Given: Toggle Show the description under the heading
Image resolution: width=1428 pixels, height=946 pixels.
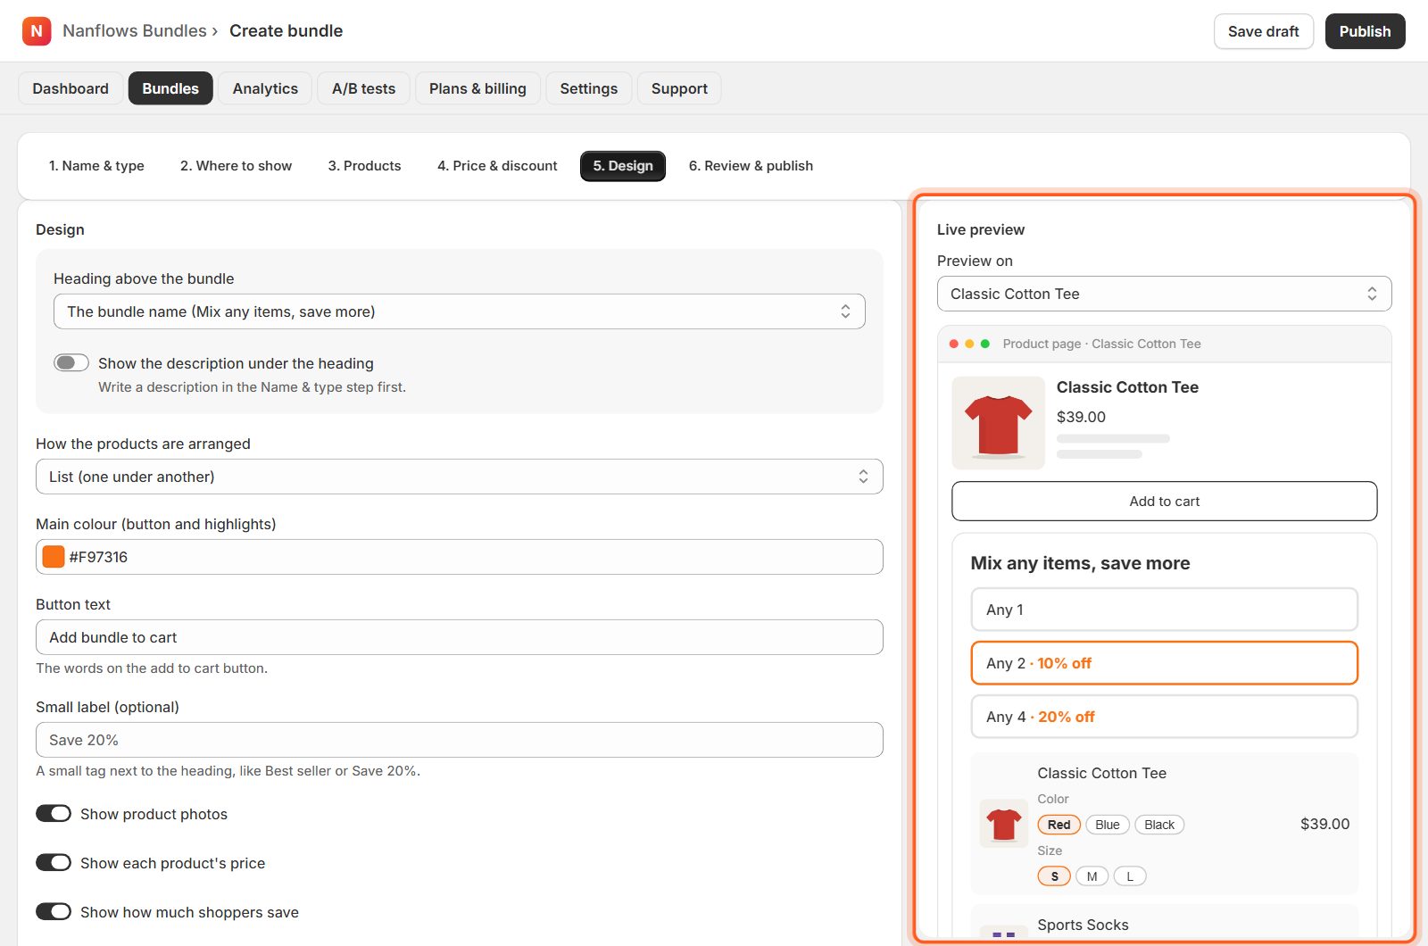Looking at the screenshot, I should pyautogui.click(x=71, y=362).
